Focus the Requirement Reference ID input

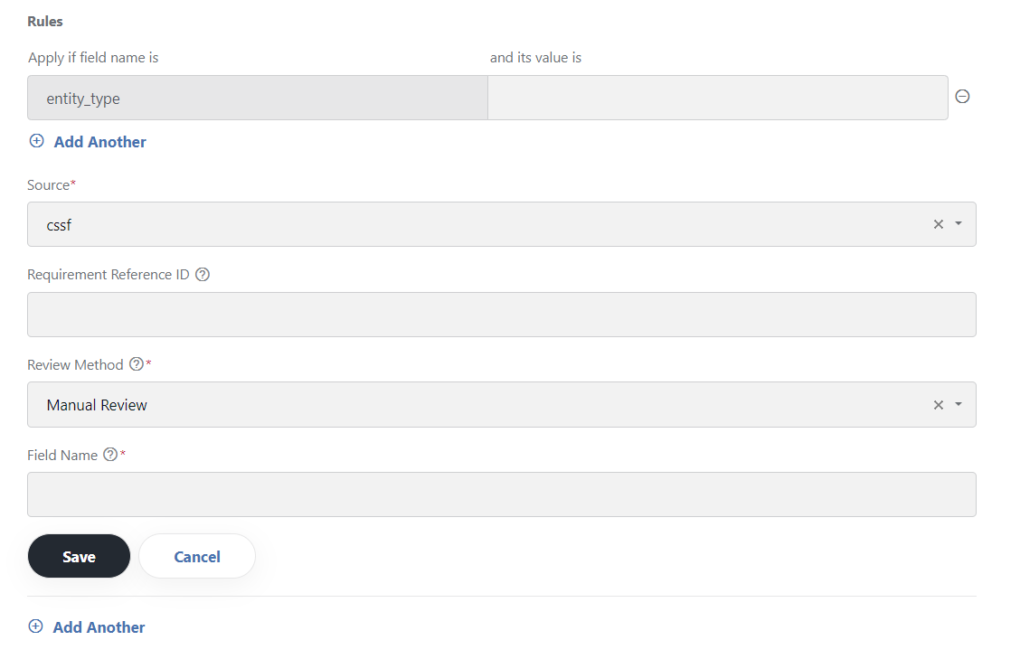coord(502,315)
